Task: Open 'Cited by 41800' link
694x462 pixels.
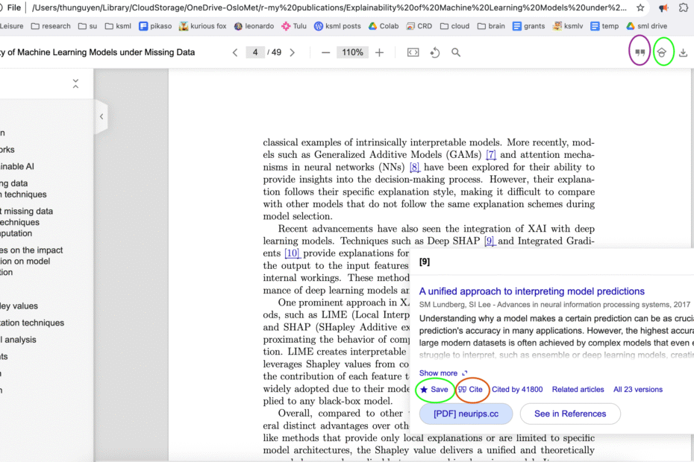Action: 517,390
